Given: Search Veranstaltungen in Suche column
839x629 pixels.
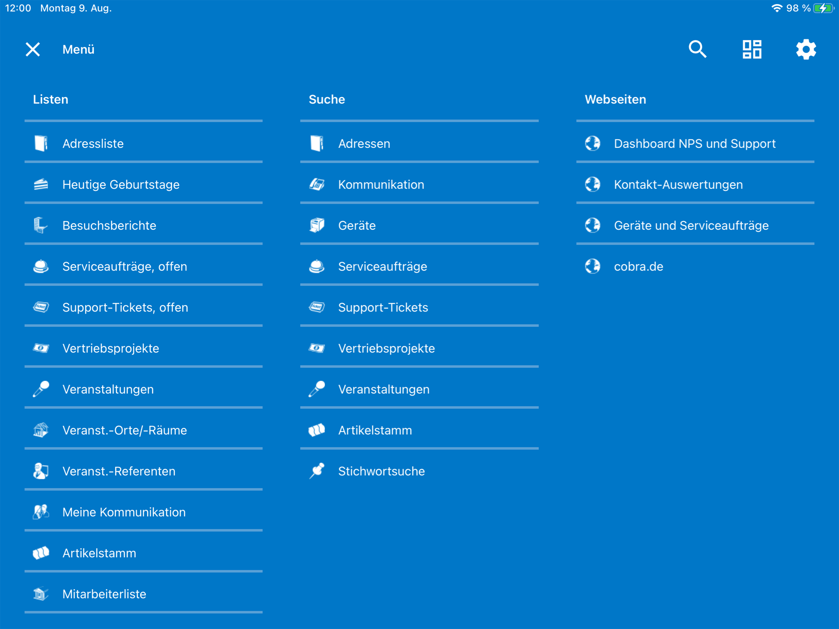Looking at the screenshot, I should [419, 389].
